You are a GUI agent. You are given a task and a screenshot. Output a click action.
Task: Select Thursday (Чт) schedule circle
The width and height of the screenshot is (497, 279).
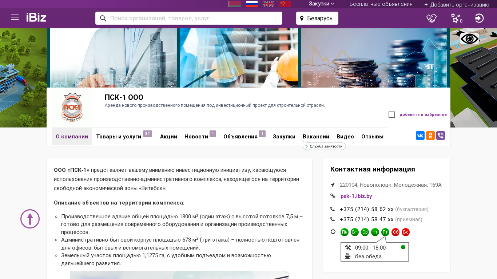pos(375,232)
